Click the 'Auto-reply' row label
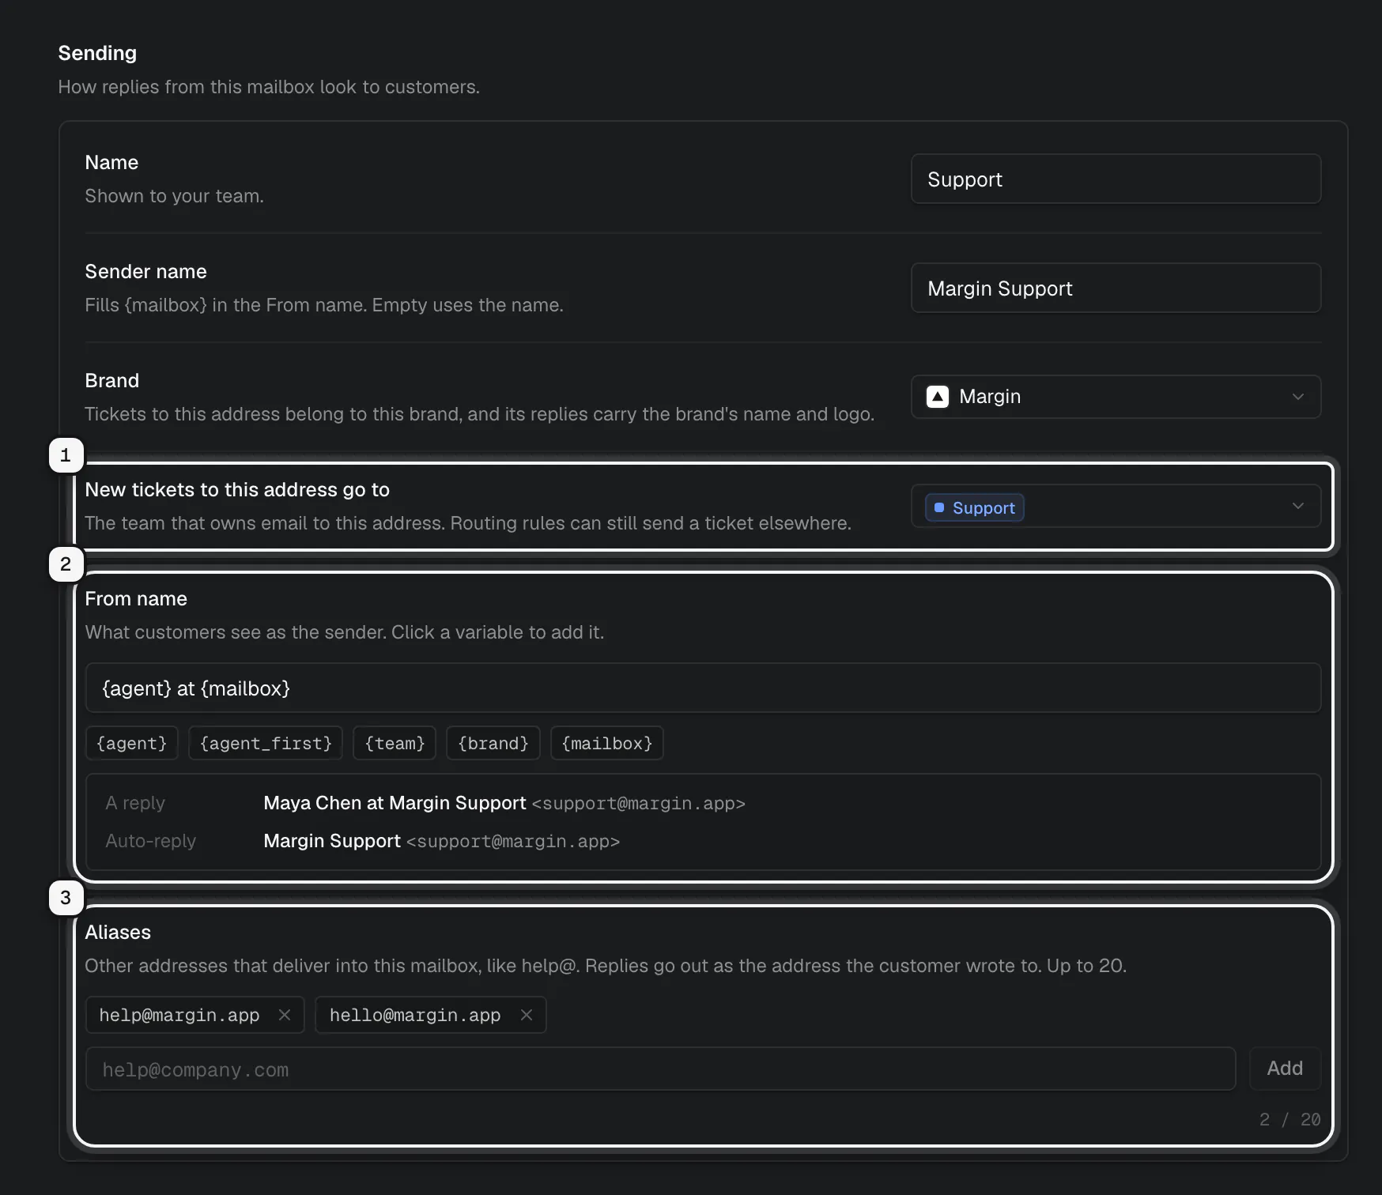This screenshot has width=1382, height=1195. (150, 841)
